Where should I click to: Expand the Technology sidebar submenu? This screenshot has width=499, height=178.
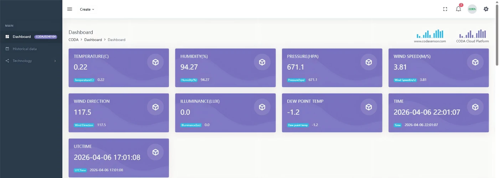(31, 61)
